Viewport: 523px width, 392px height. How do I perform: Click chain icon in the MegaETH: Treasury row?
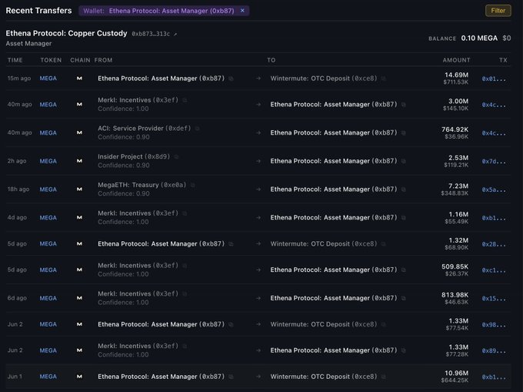[x=79, y=189]
